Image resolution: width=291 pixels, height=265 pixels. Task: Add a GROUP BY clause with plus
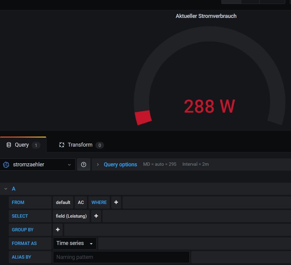[x=58, y=230]
